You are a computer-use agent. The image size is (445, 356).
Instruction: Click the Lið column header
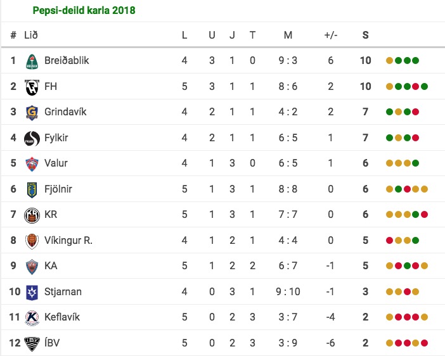[x=30, y=35]
